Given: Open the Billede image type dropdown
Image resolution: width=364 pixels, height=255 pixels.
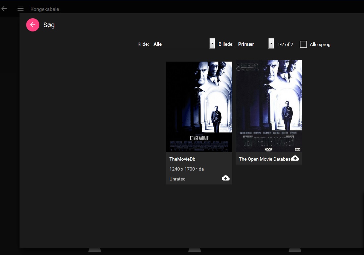Looking at the screenshot, I should click(x=254, y=44).
